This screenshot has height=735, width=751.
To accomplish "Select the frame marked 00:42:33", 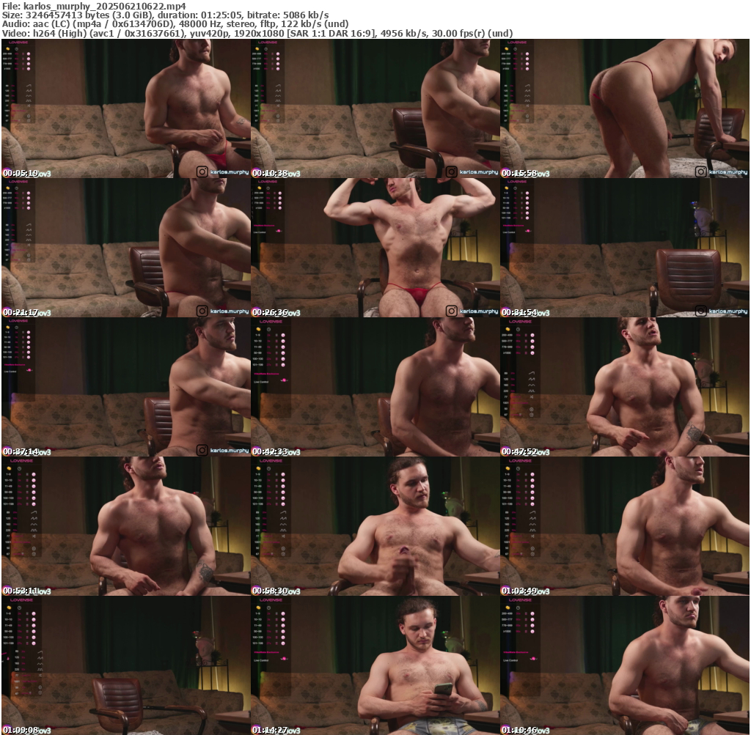I will [375, 387].
